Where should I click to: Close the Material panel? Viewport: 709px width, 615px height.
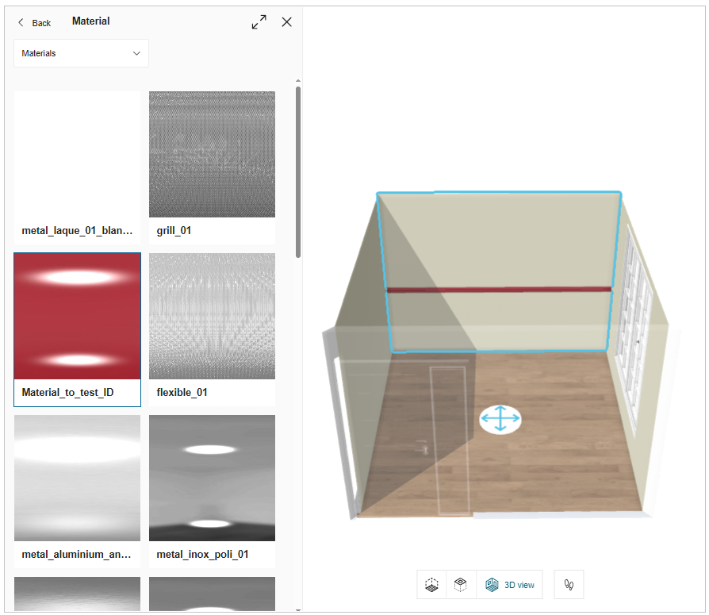(286, 22)
